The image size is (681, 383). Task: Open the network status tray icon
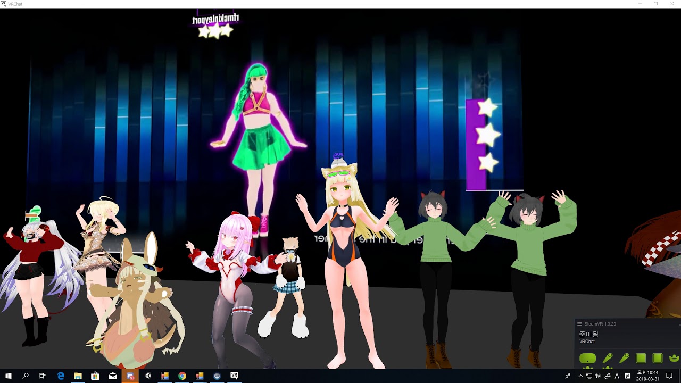click(x=589, y=376)
